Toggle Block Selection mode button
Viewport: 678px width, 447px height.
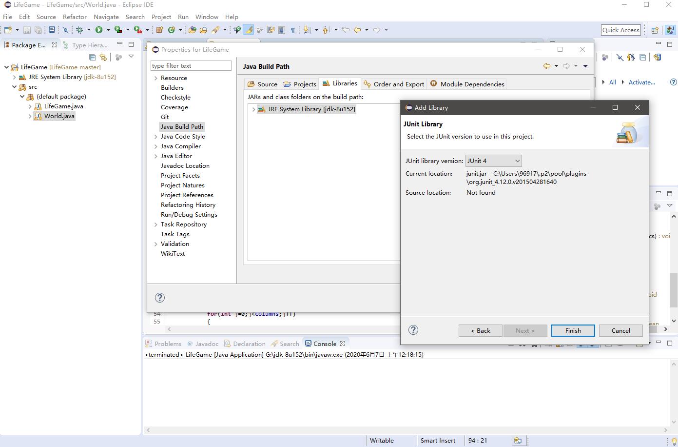282,30
